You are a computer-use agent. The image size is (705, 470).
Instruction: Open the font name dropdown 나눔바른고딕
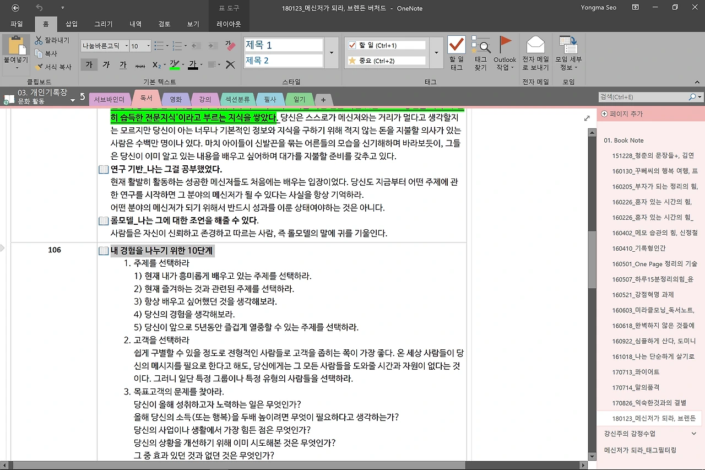pyautogui.click(x=127, y=46)
